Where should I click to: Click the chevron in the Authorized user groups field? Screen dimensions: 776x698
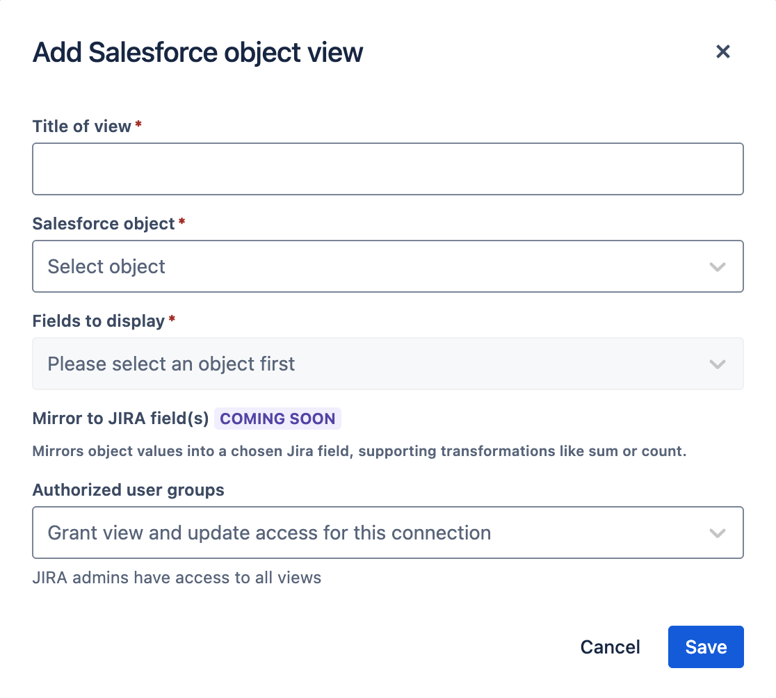pyautogui.click(x=717, y=533)
